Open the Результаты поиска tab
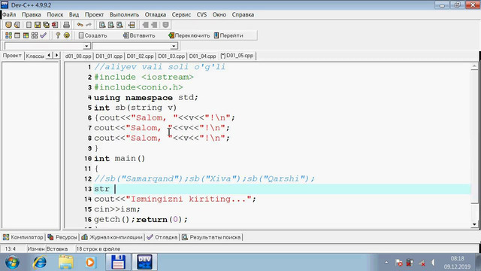Screen dimensions: 481x271 pos(211,237)
